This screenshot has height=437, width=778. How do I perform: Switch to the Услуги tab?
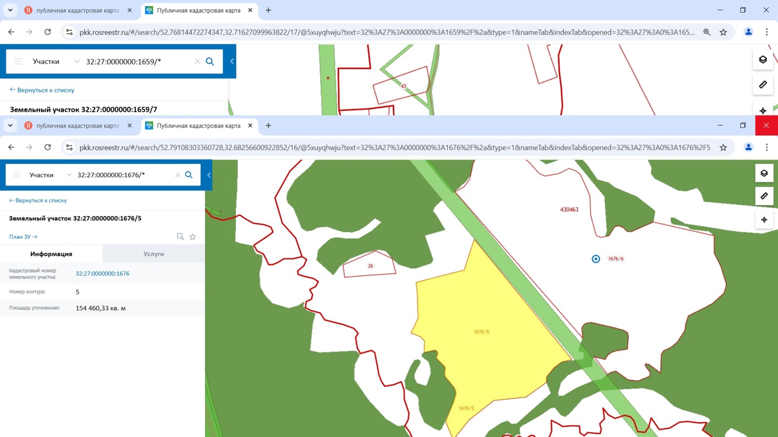(154, 254)
